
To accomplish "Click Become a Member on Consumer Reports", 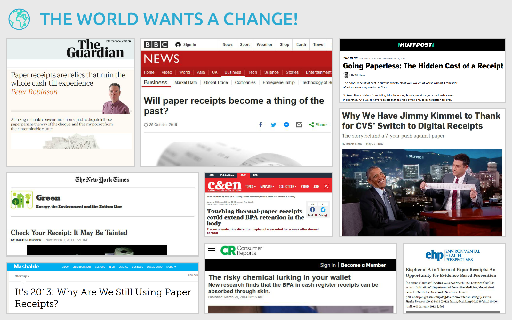I will click(x=363, y=265).
